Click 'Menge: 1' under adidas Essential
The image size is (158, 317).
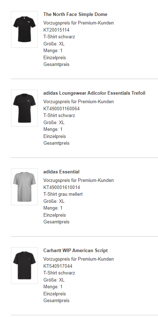53,208
